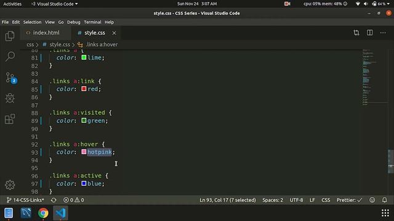394x221 pixels.
Task: Switch branch via 14-CSS-Links* status item
Action: pos(25,200)
